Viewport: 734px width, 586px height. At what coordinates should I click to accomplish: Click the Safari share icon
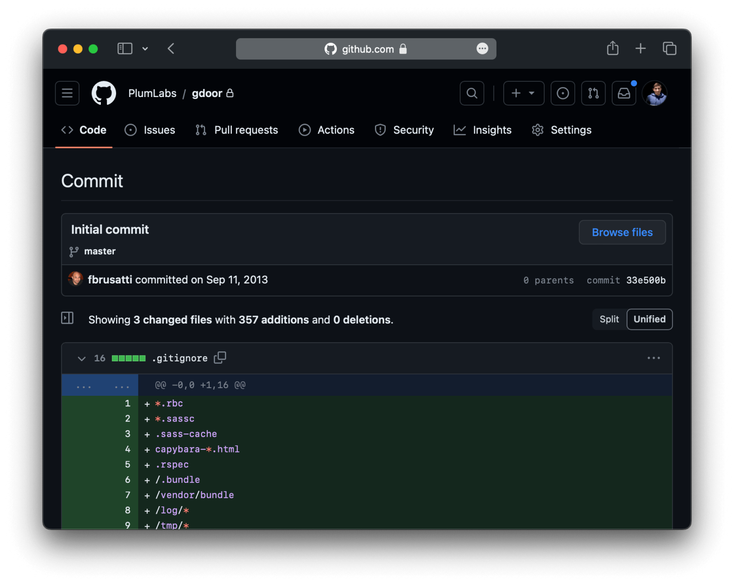coord(612,49)
